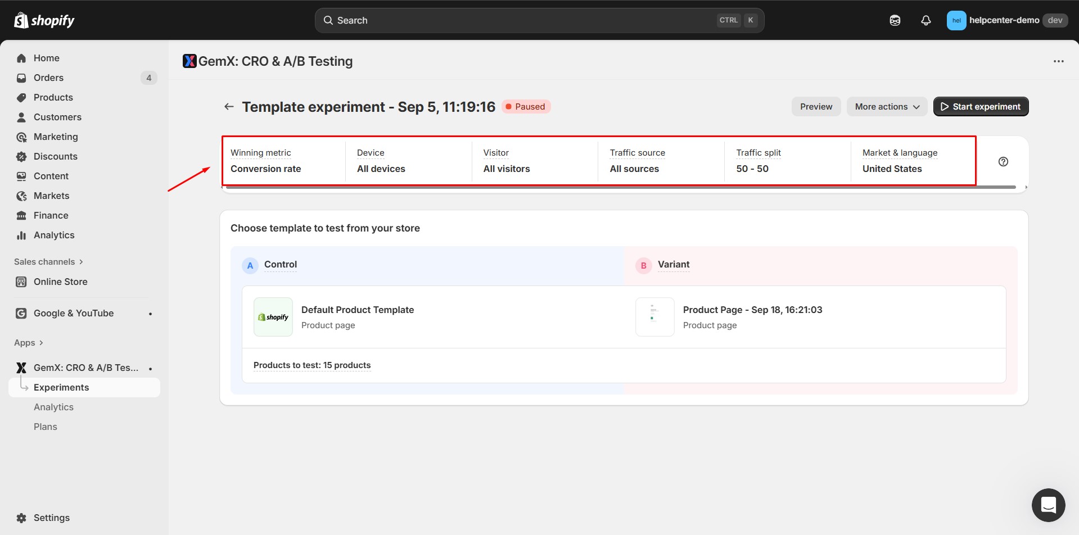The height and width of the screenshot is (535, 1079).
Task: Open the chat support bubble
Action: tap(1048, 505)
